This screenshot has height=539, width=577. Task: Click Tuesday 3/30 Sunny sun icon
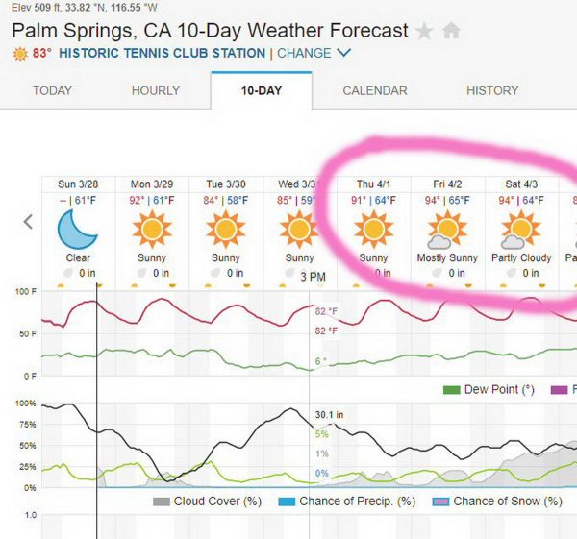click(226, 230)
